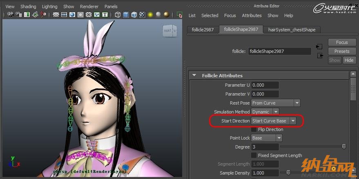The width and height of the screenshot is (359, 179).
Task: Enable the Fixed Segment Length checkbox
Action: click(254, 155)
